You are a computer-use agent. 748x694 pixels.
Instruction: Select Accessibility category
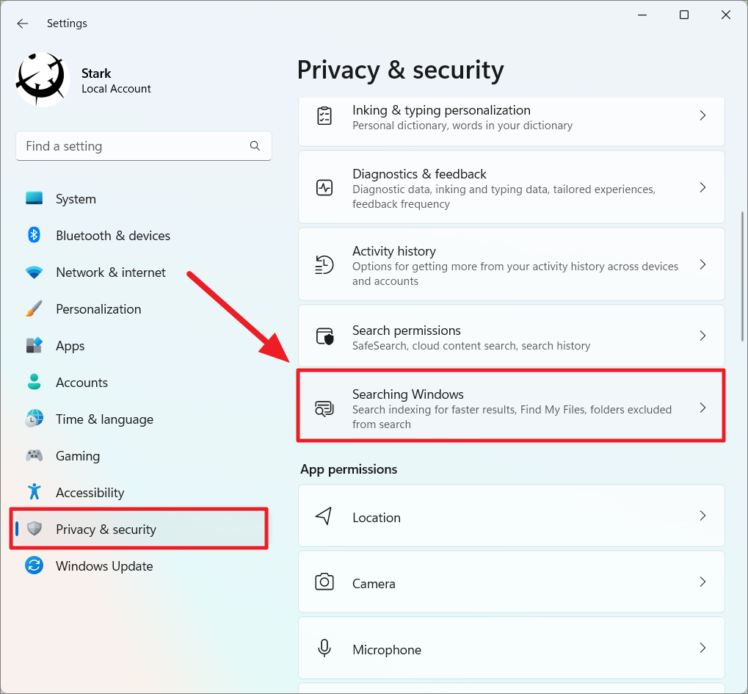click(x=90, y=493)
